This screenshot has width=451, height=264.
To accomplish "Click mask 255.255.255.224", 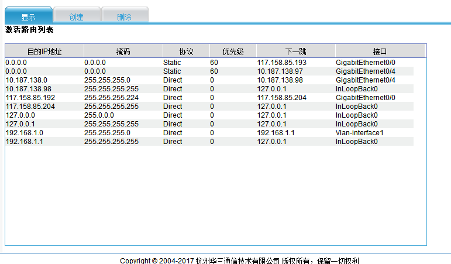I will (x=111, y=98).
